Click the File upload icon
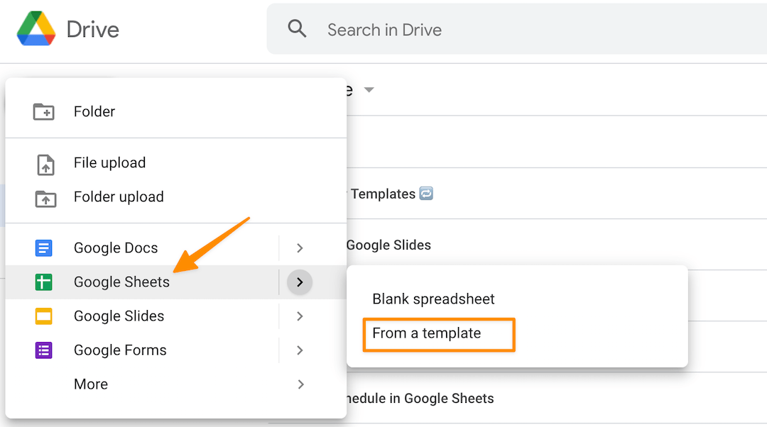 point(45,164)
